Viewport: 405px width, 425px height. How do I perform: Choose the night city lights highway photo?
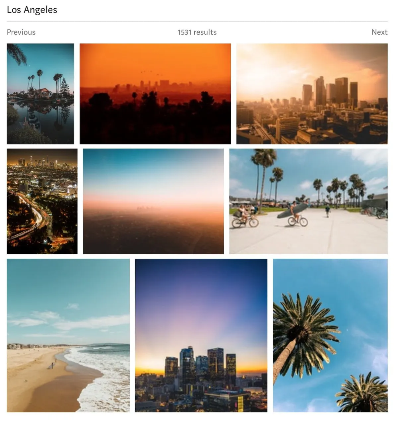(42, 202)
